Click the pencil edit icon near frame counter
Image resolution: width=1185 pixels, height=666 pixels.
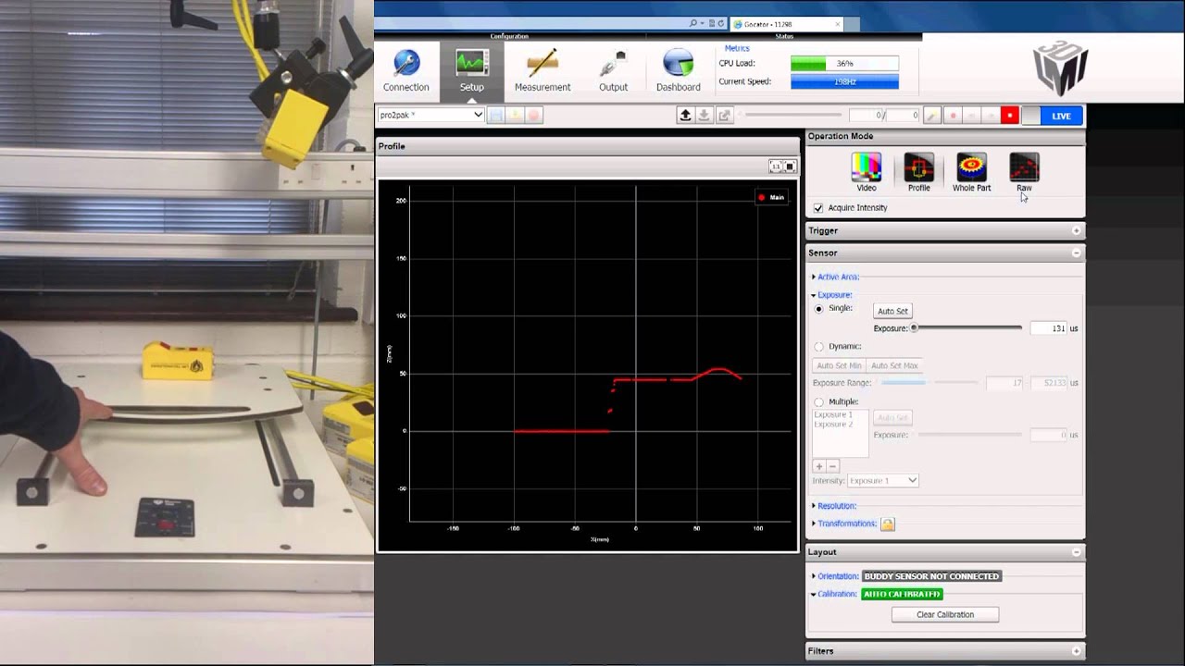pos(932,116)
